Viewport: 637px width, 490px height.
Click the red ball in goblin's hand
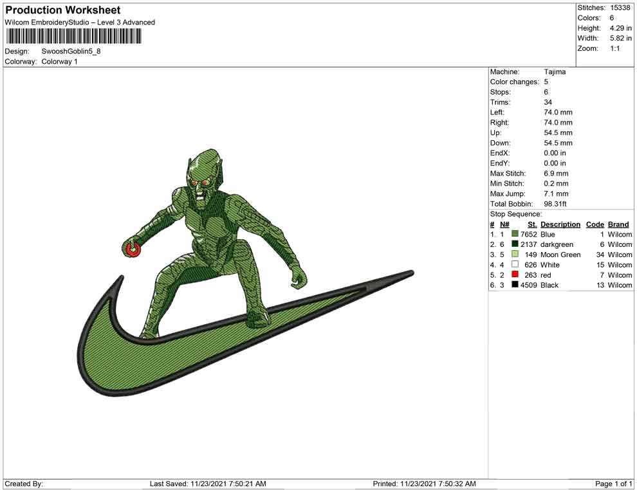pyautogui.click(x=133, y=250)
